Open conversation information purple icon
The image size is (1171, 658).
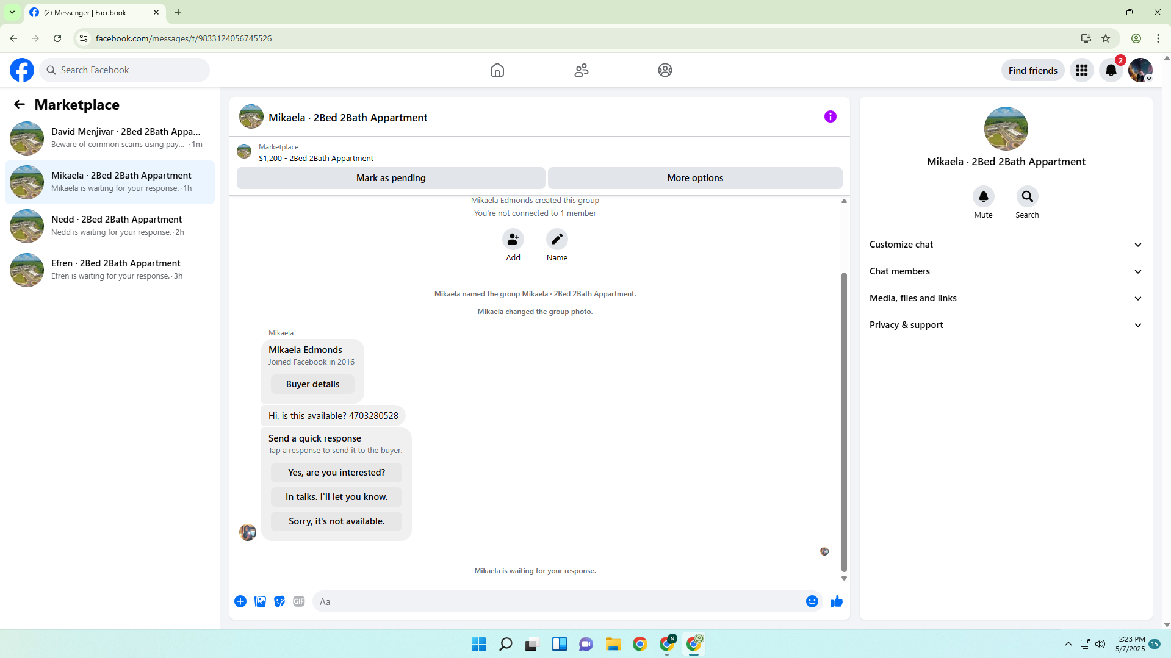coord(831,116)
